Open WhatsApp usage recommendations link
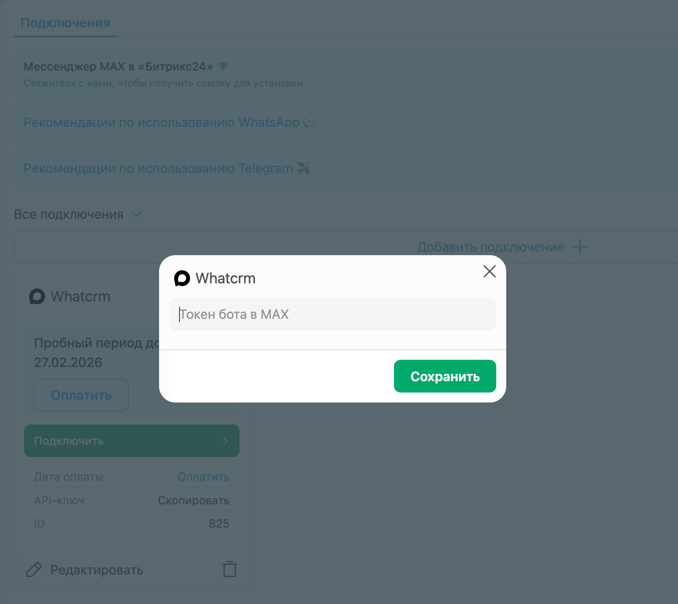 [162, 122]
